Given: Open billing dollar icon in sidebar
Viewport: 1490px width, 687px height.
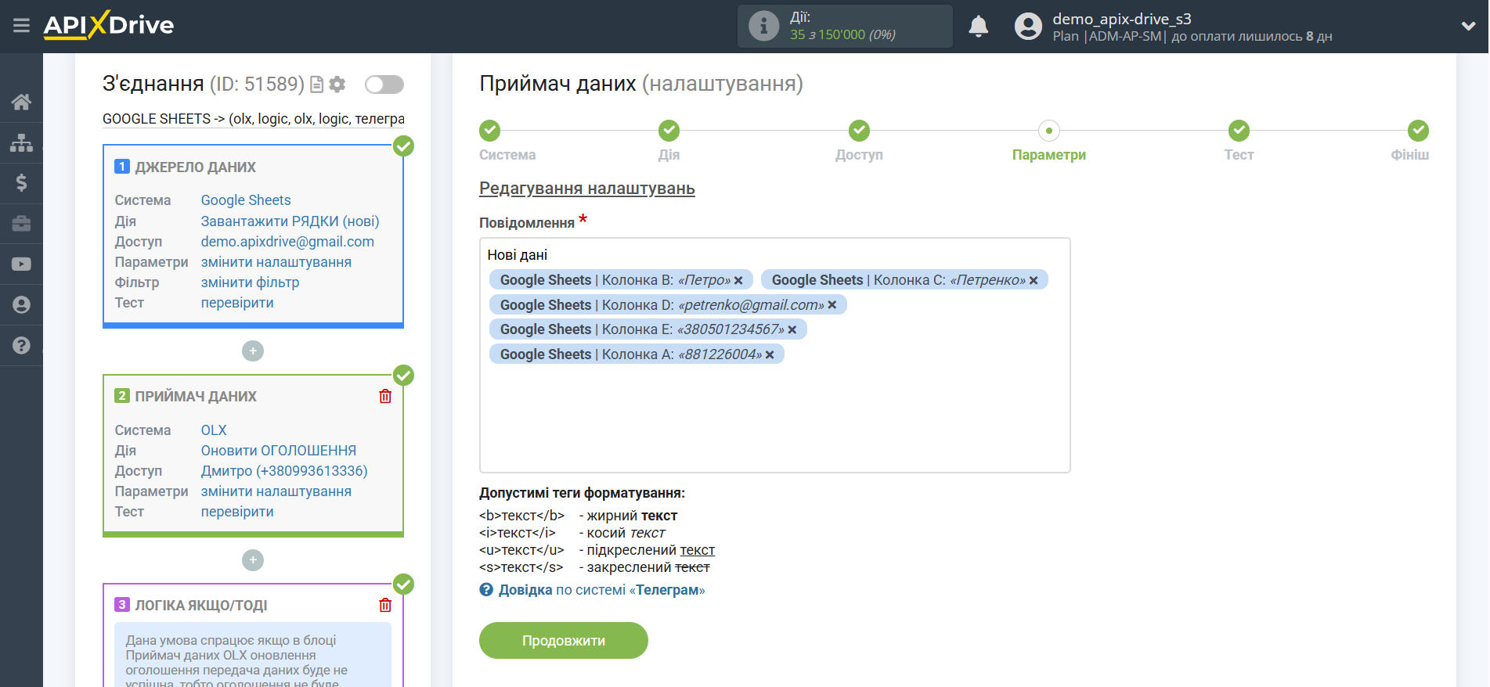Looking at the screenshot, I should [21, 183].
